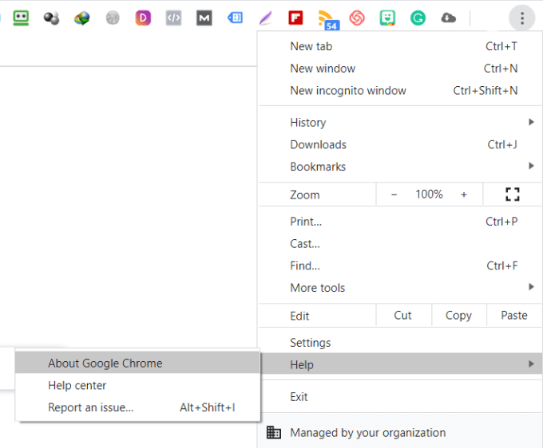Screen dimensions: 543x448
Task: Expand the Bookmarks submenu arrow
Action: pyautogui.click(x=531, y=166)
